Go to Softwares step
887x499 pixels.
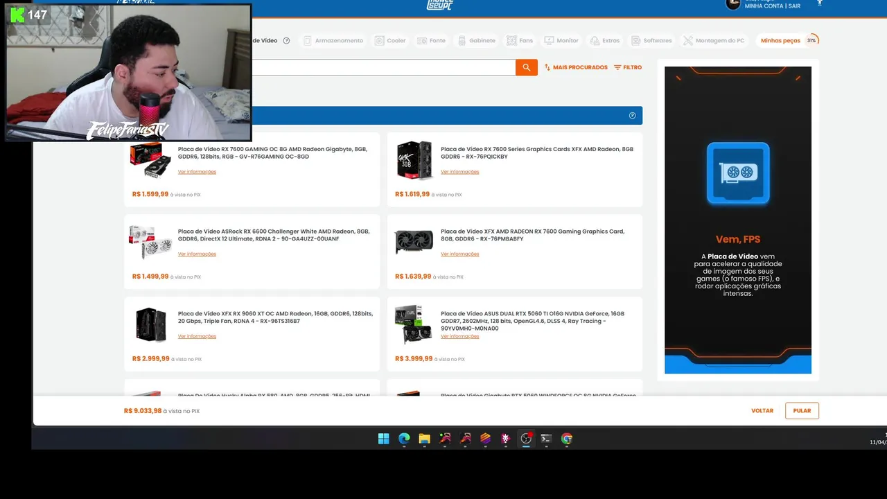pyautogui.click(x=651, y=41)
